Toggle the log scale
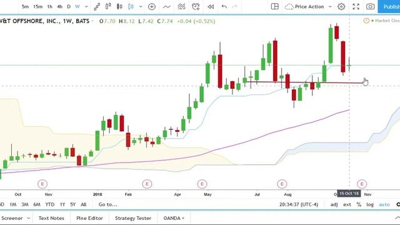The height and width of the screenshot is (225, 400). [370, 204]
